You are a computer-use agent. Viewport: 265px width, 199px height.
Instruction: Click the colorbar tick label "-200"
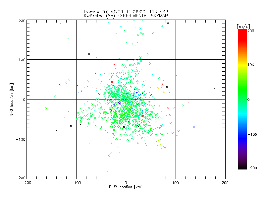252,168
